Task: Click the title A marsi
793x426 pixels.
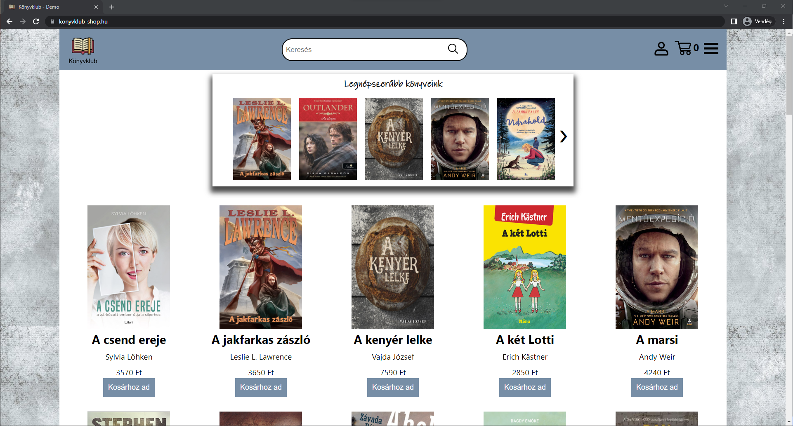Action: tap(657, 340)
